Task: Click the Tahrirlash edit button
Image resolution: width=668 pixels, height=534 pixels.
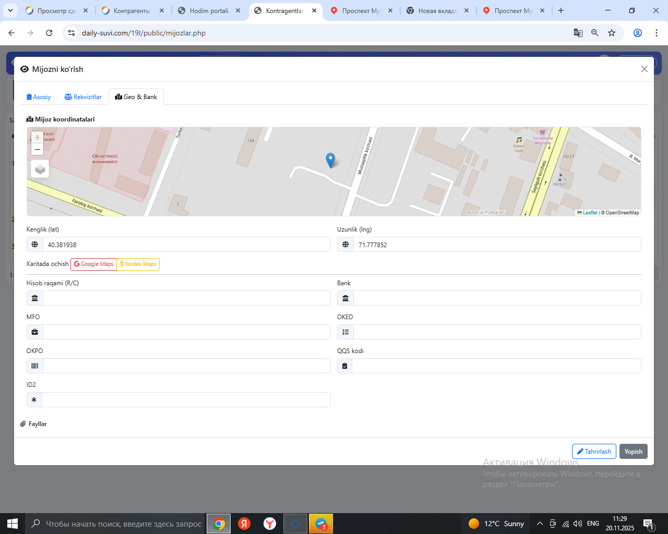Action: pyautogui.click(x=594, y=452)
